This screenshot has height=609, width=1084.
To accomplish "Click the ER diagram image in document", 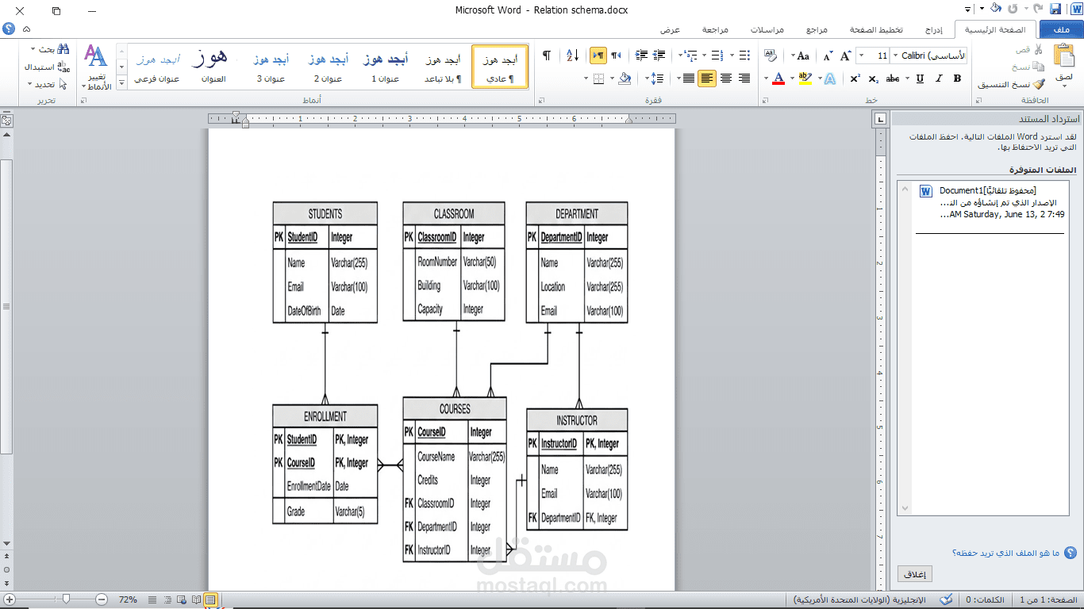I will (x=450, y=381).
